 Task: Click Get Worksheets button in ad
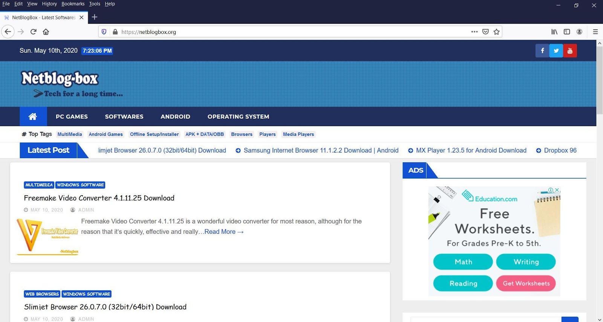[x=526, y=283]
